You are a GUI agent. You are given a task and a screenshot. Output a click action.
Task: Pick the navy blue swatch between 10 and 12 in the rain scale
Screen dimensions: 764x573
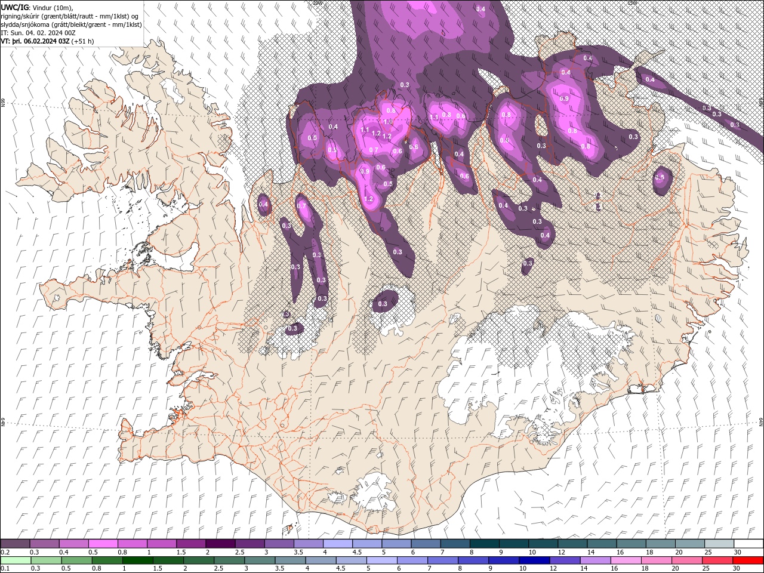coord(534,560)
